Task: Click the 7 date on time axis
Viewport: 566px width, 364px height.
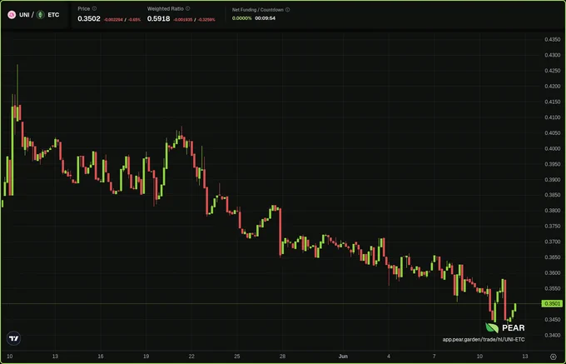Action: pos(434,357)
